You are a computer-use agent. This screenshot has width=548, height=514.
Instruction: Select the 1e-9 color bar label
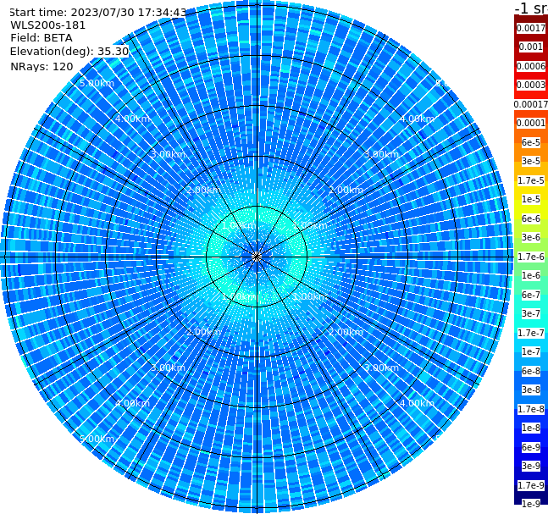tap(531, 504)
